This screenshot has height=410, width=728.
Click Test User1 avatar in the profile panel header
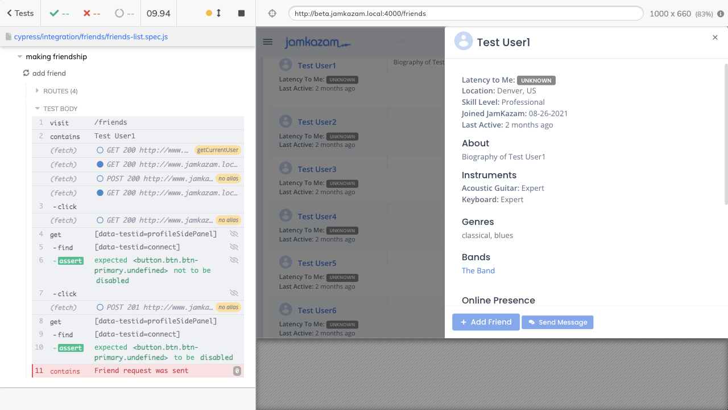tap(464, 41)
